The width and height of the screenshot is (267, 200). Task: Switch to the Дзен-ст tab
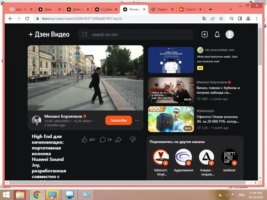point(78,9)
